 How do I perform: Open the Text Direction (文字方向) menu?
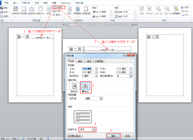pos(16,11)
